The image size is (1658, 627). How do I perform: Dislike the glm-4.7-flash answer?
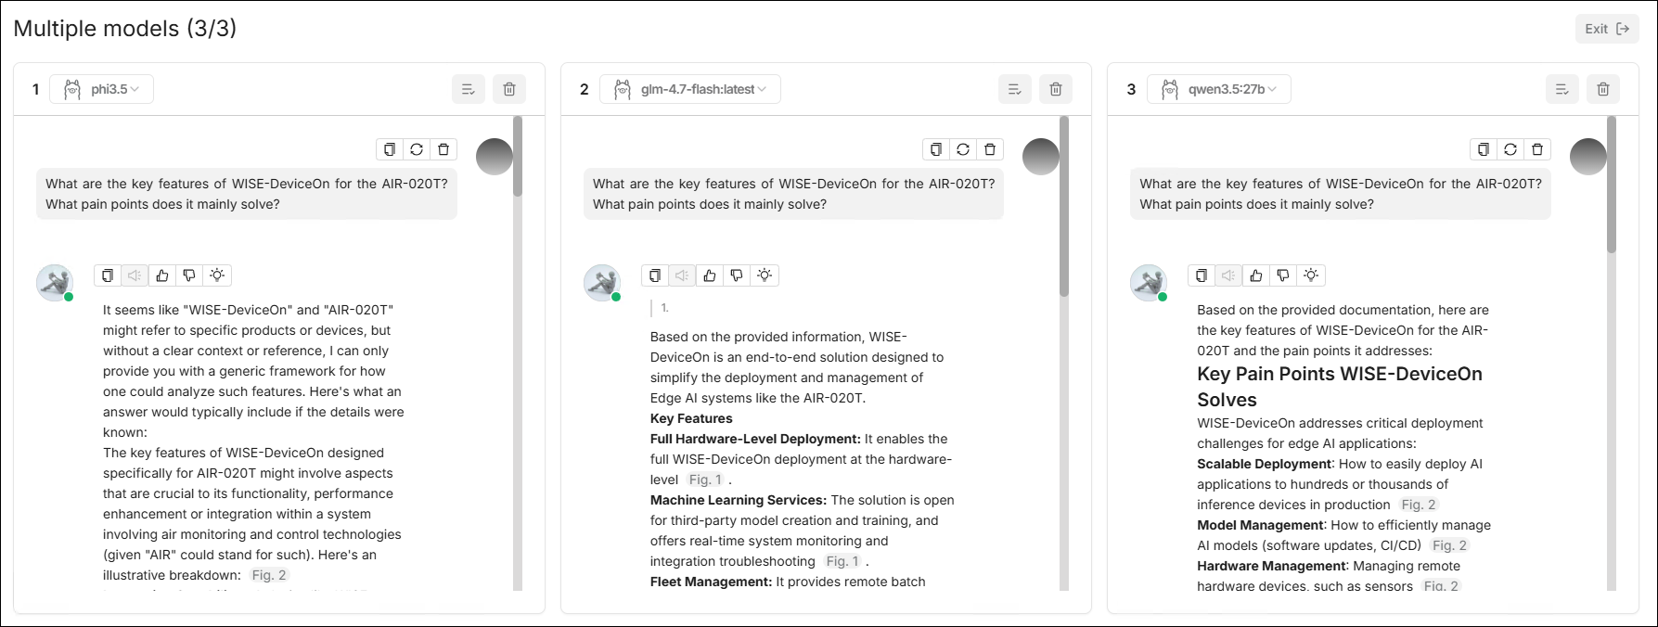737,275
